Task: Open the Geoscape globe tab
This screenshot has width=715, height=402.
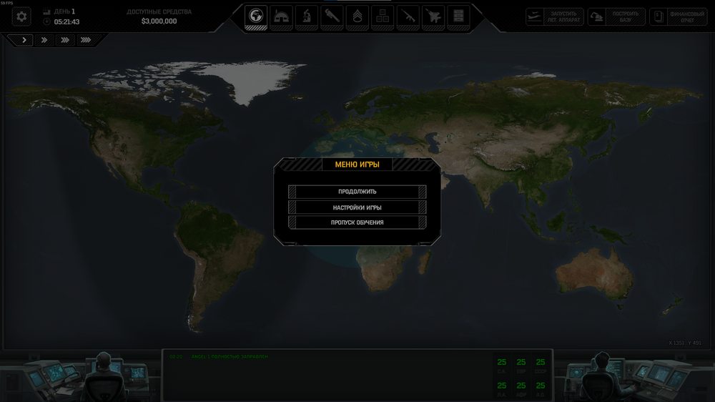Action: (256, 17)
